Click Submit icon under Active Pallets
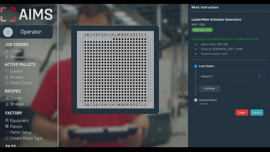 [7, 71]
